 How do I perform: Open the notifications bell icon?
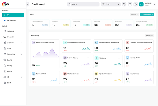tap(136, 4)
